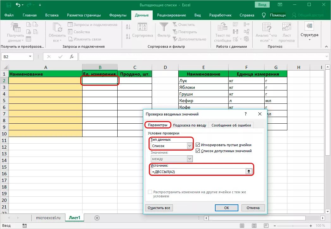Open the Тип данных Список dropdown
331x229 pixels.
click(x=190, y=146)
